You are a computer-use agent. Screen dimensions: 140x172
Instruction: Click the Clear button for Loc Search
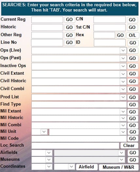[x=129, y=145]
